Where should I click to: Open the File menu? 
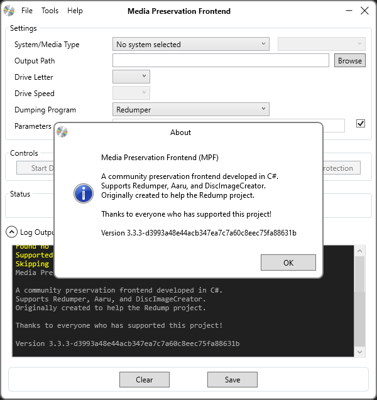pyautogui.click(x=27, y=11)
